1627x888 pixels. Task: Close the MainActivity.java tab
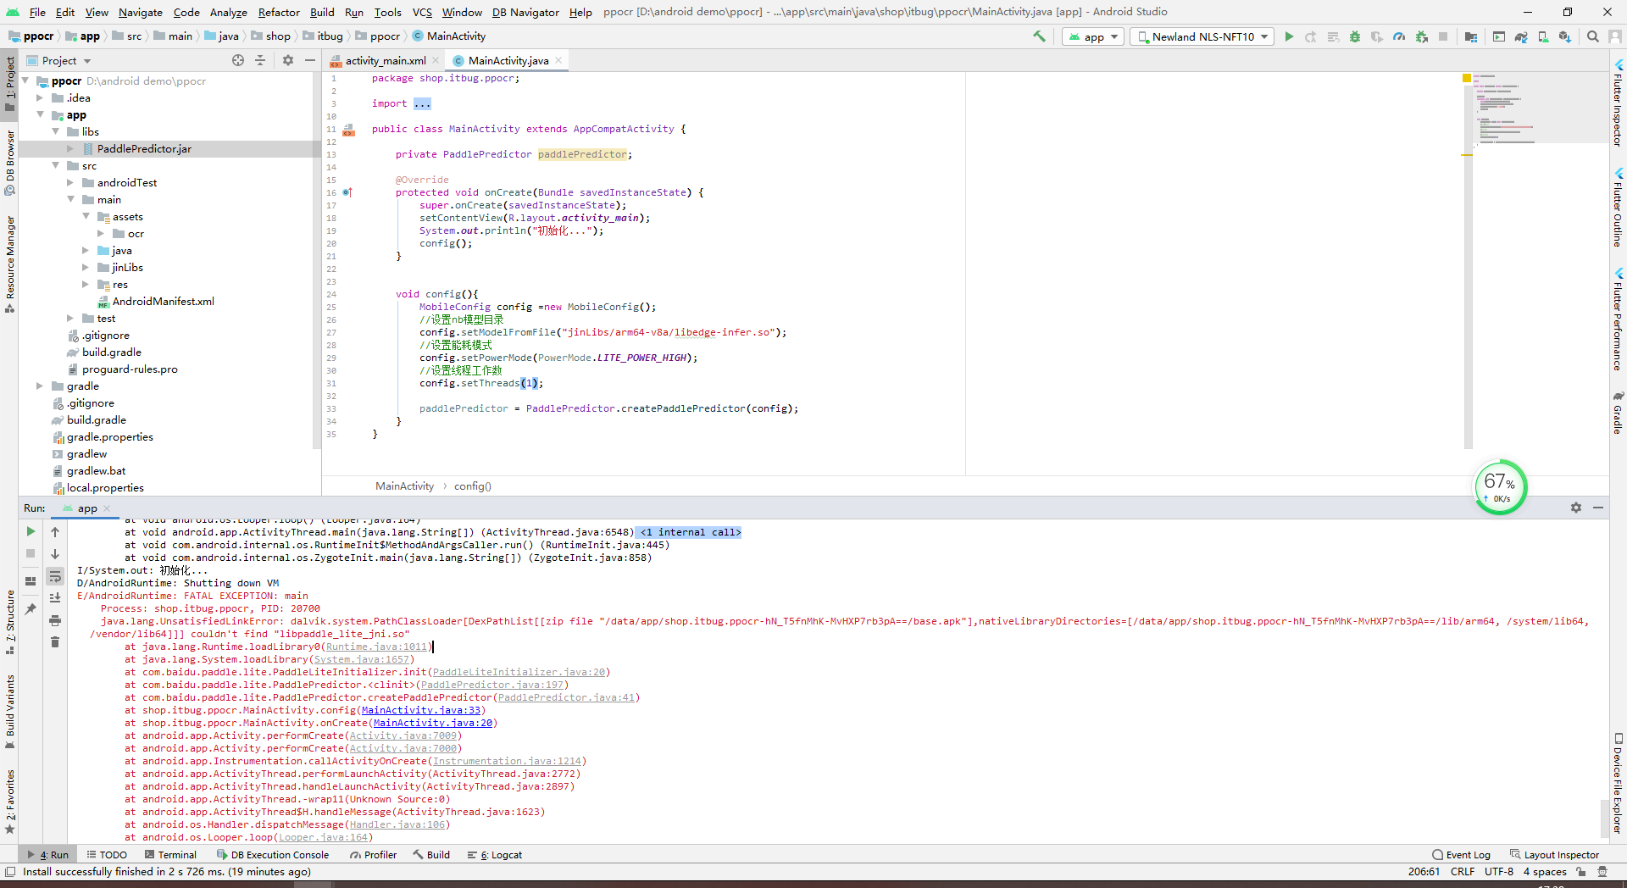(x=558, y=60)
